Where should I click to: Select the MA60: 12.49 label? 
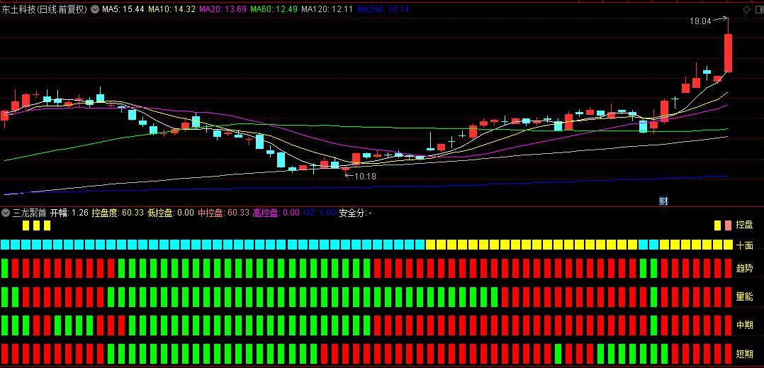point(274,9)
